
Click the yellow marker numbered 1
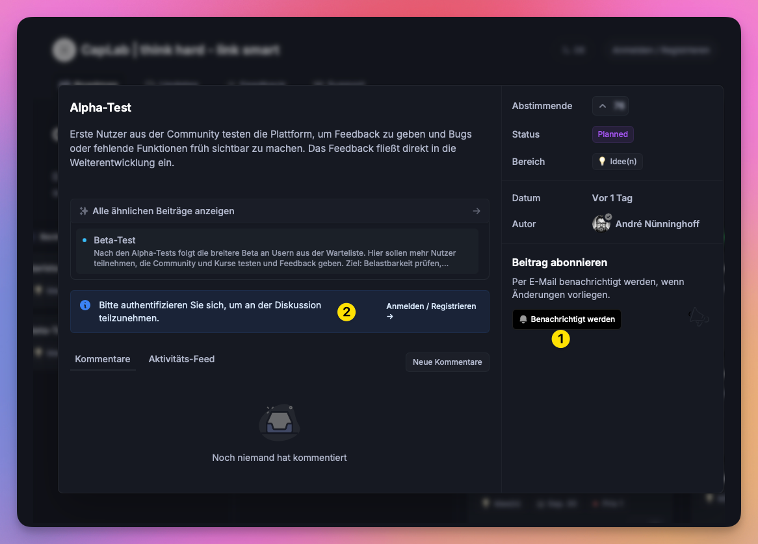point(560,338)
